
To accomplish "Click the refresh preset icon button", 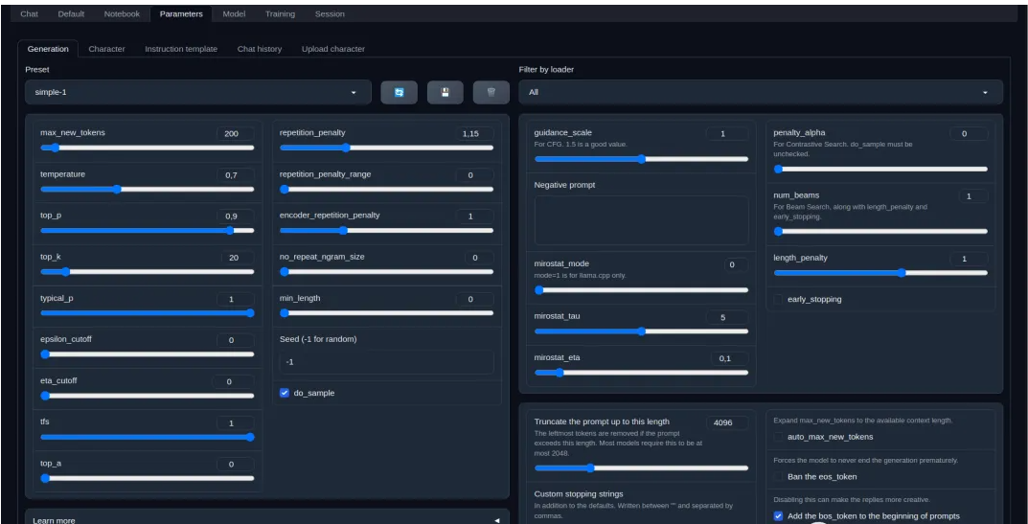I will [399, 93].
